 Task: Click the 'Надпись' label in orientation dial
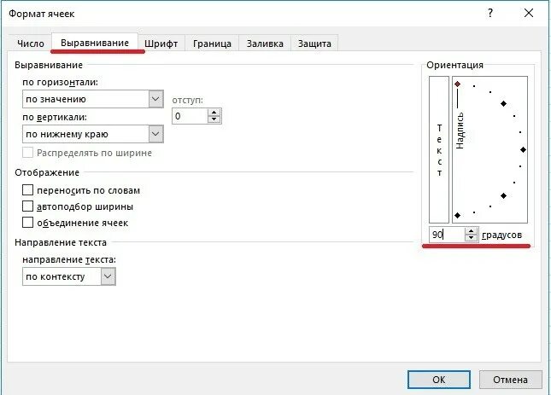point(460,131)
